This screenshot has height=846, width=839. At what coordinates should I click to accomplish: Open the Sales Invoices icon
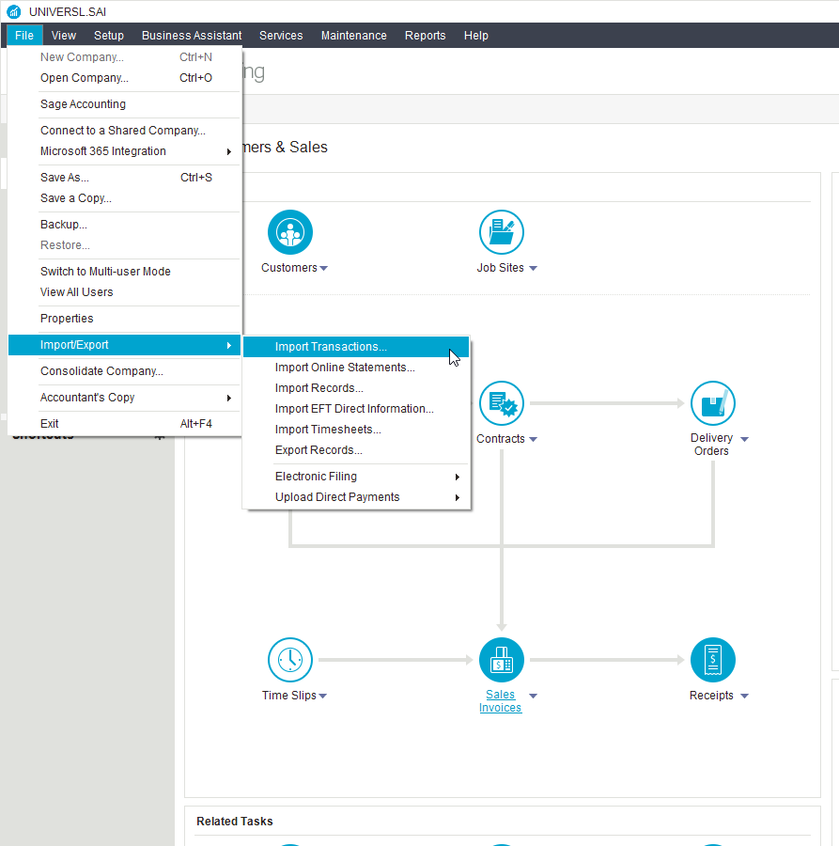501,660
